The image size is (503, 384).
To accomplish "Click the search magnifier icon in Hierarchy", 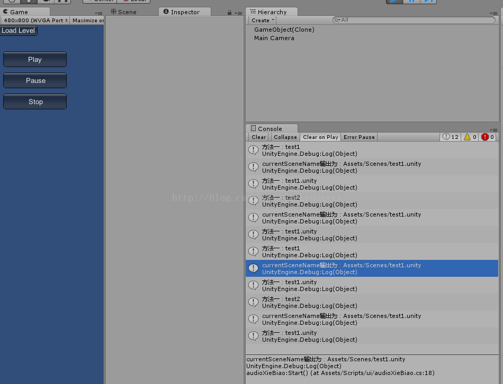I will (x=337, y=20).
